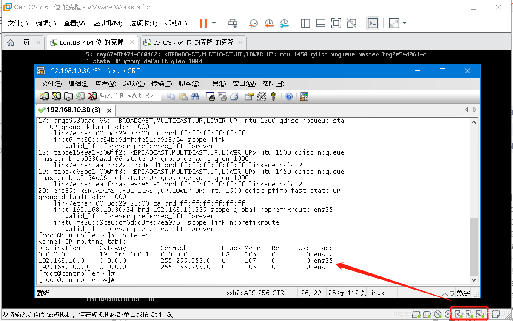Open SecureCRT 查看(V) menu
This screenshot has width=513, height=321.
point(105,84)
